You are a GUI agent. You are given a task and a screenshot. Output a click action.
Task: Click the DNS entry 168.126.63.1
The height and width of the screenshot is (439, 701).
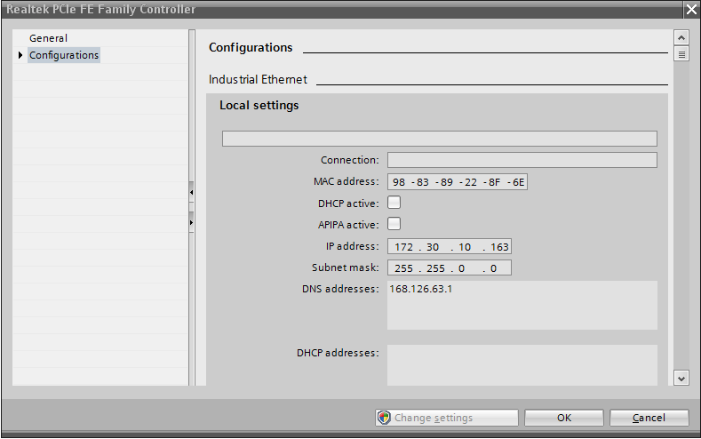pyautogui.click(x=421, y=289)
